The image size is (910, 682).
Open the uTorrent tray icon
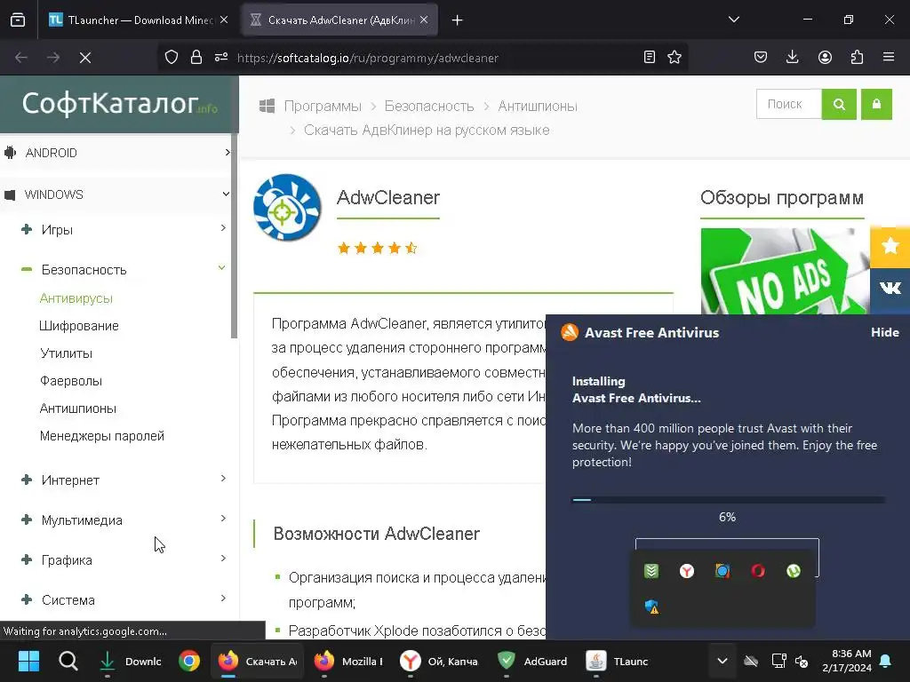(794, 571)
